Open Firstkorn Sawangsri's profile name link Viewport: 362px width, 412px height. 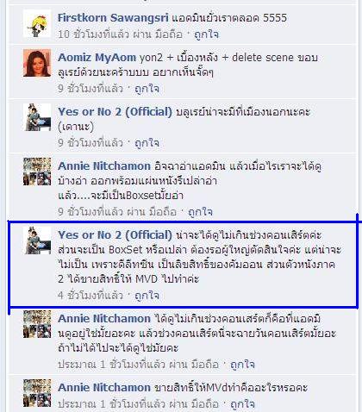[x=113, y=18]
